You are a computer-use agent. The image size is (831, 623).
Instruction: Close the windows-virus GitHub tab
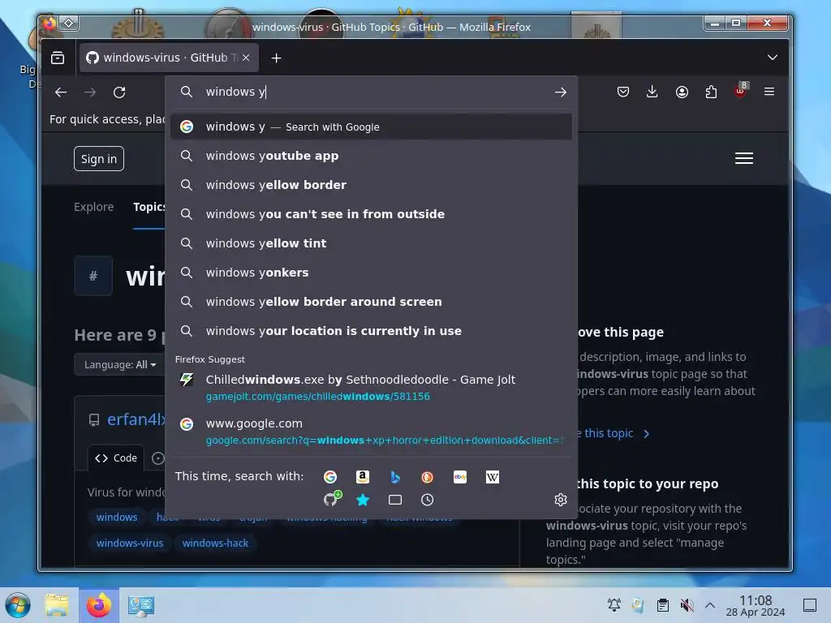(246, 58)
